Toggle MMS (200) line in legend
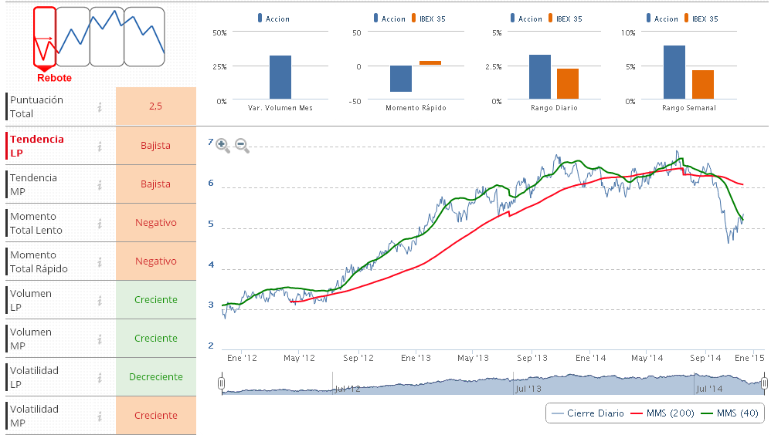The image size is (771, 435). (664, 413)
